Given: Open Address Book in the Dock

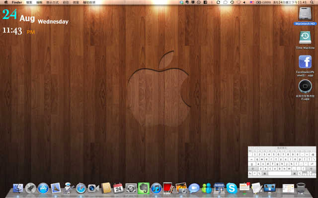Looking at the screenshot, I should pos(106,188).
